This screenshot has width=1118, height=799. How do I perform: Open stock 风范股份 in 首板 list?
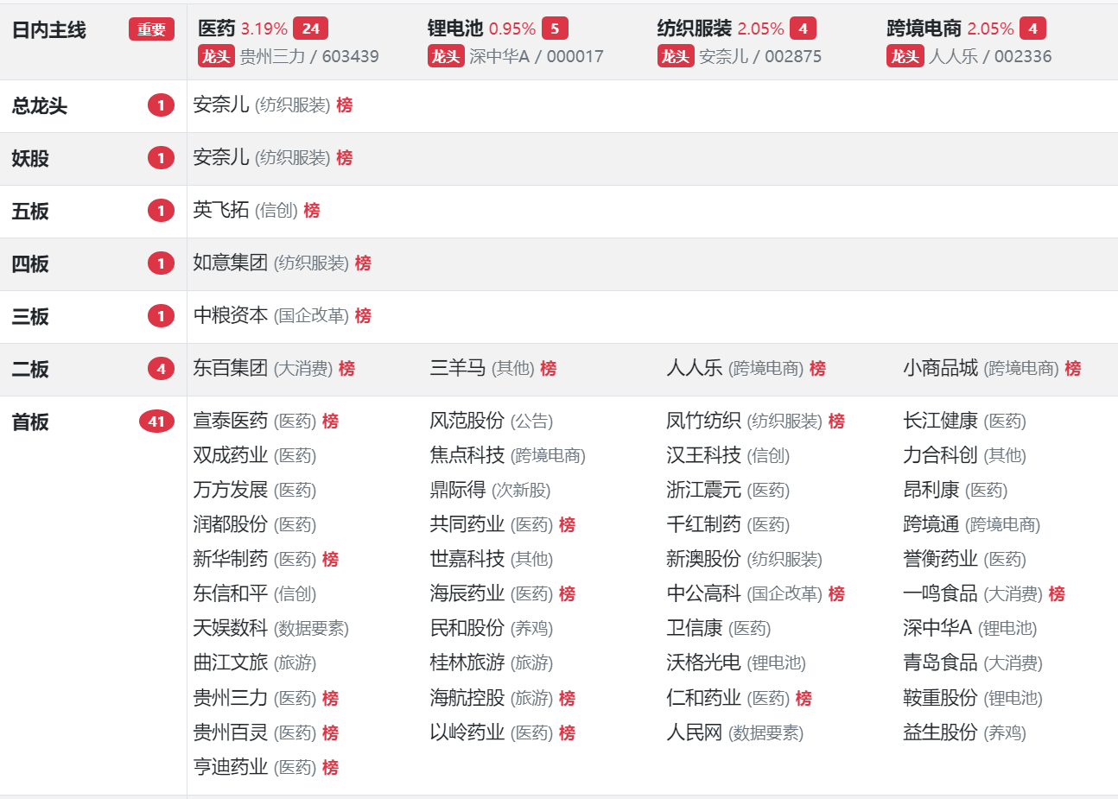(467, 422)
